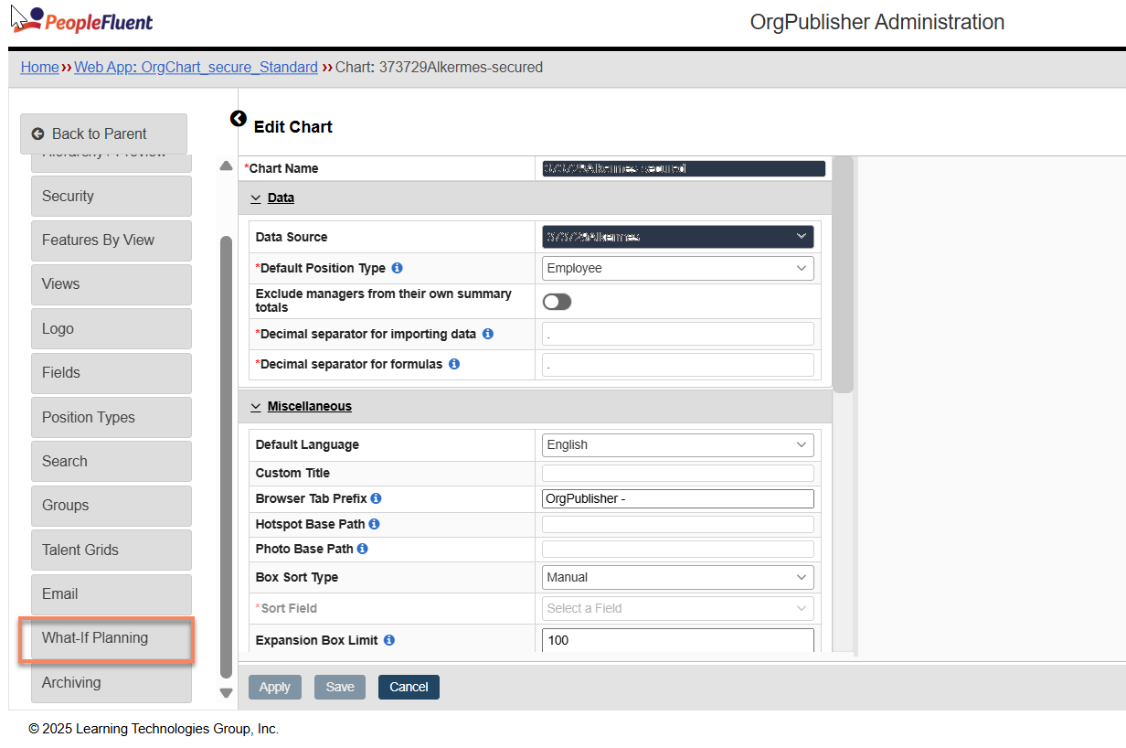1126x748 pixels.
Task: Click the OrgPublisher Administration title
Action: (x=877, y=22)
